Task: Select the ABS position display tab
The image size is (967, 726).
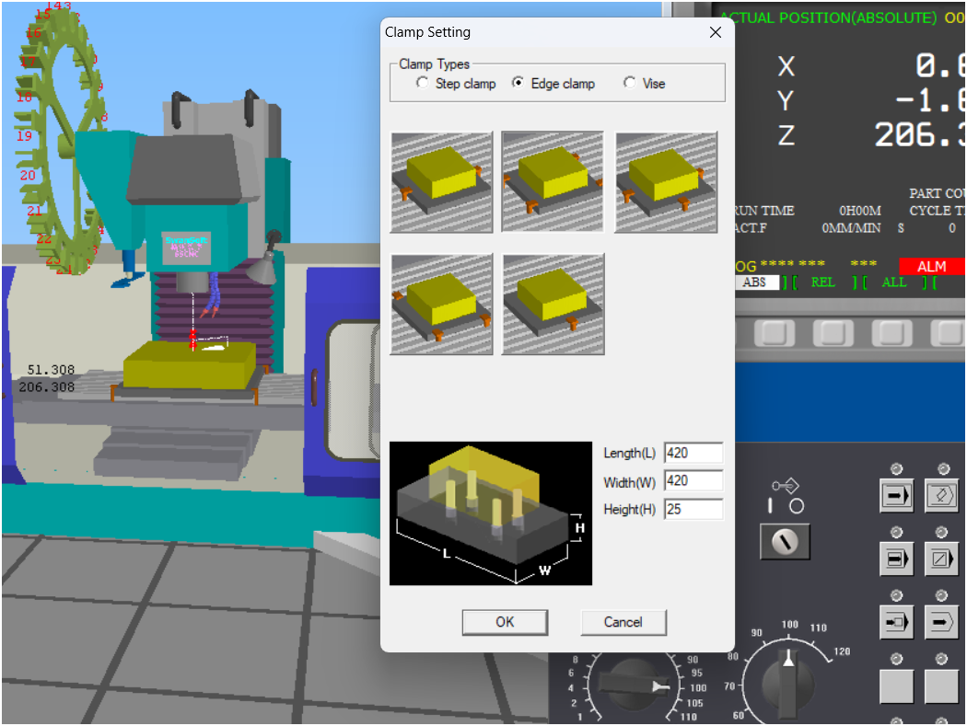Action: point(755,282)
